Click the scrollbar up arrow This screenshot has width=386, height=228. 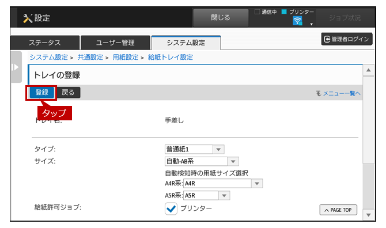[x=368, y=70]
